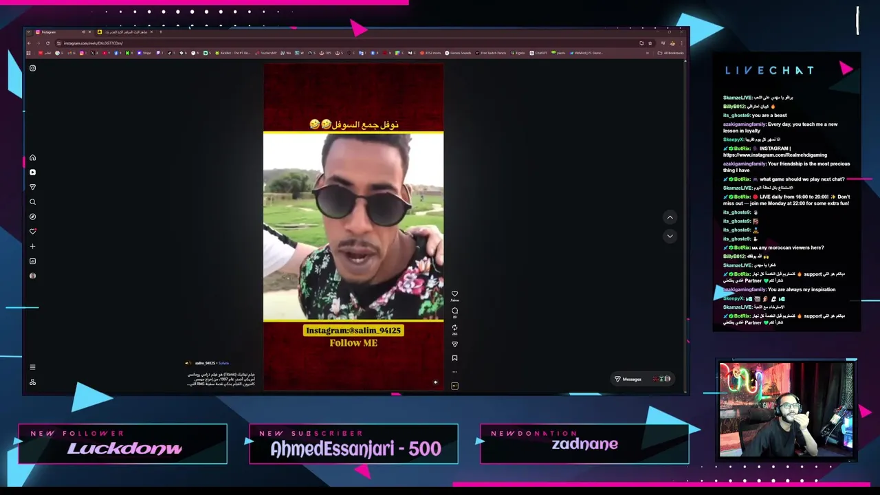Go to Instagram Home in the sidebar

click(32, 157)
